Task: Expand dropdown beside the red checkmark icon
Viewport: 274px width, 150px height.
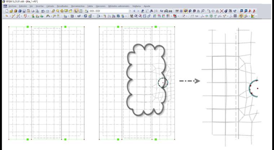Action: (x=178, y=16)
